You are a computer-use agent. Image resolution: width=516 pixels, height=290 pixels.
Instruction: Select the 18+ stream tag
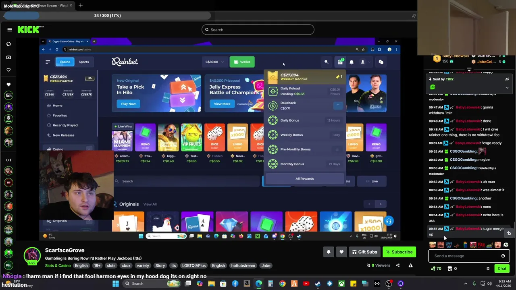pyautogui.click(x=97, y=265)
